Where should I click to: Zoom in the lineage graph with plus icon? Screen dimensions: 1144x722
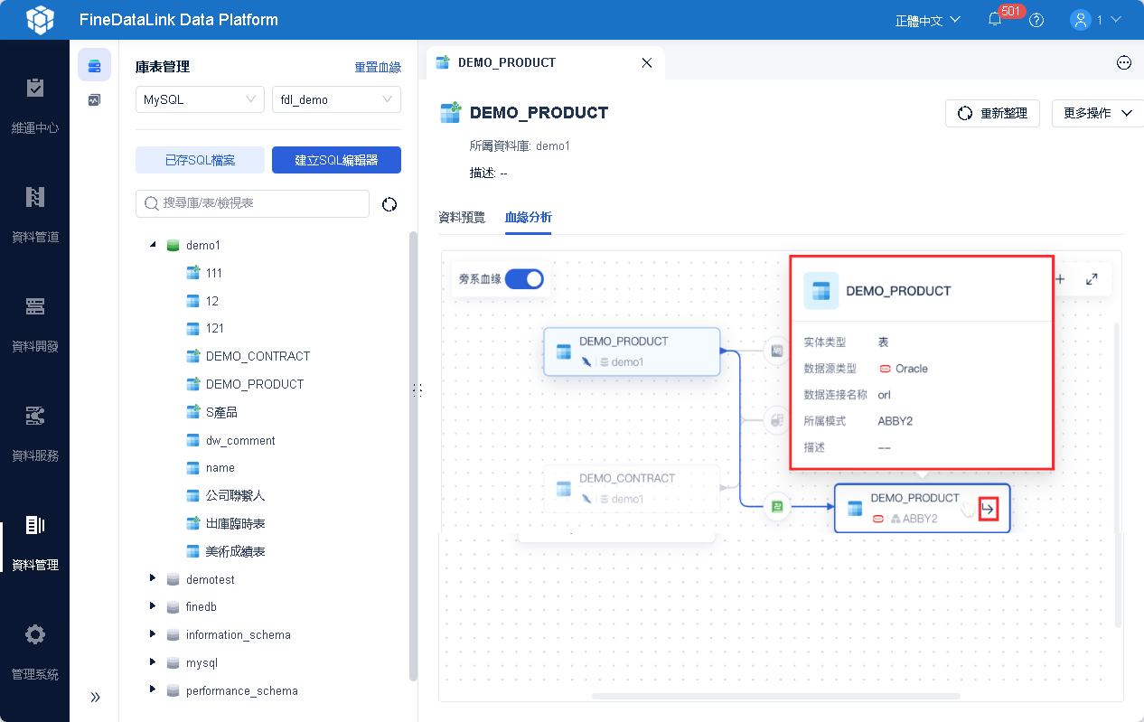click(x=1061, y=279)
